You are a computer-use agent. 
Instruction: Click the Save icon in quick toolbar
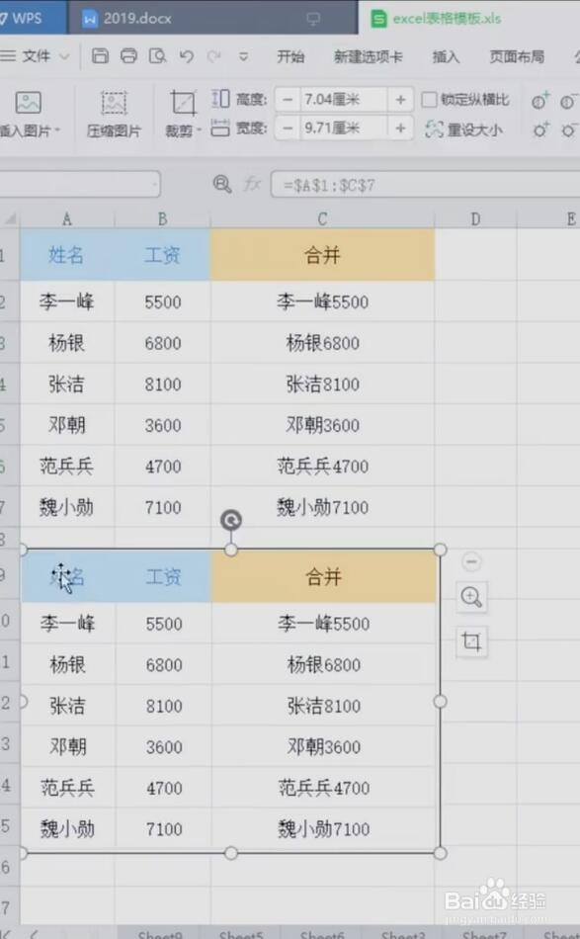click(x=100, y=56)
